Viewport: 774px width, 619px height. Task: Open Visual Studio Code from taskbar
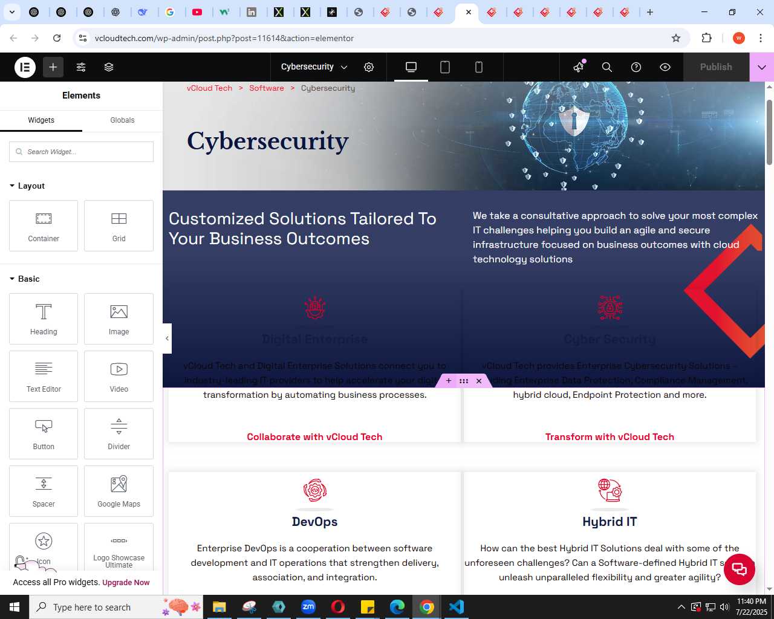coord(457,607)
